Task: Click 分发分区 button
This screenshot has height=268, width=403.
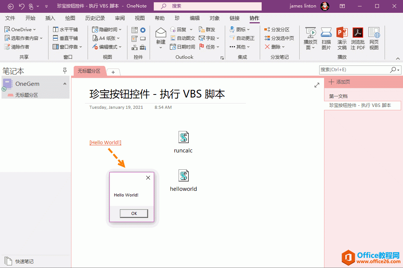Action: tap(277, 30)
